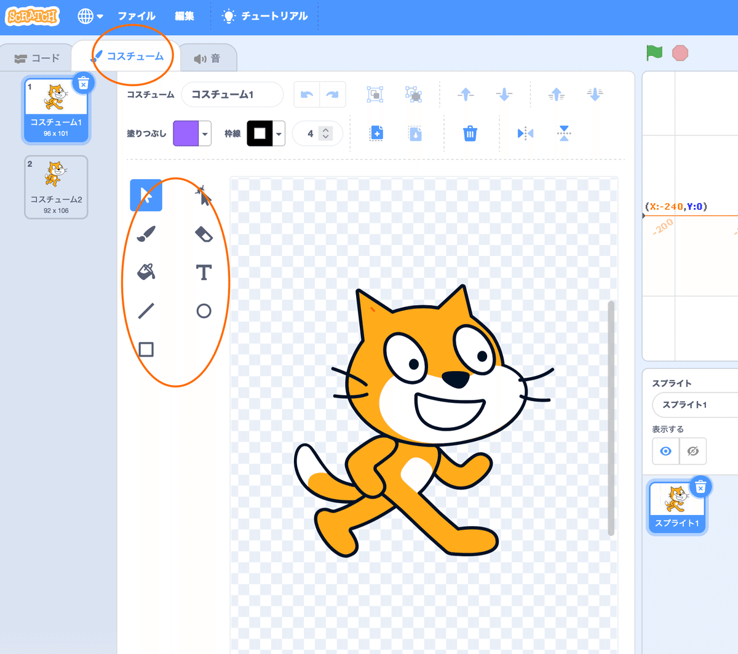This screenshot has height=654, width=738.
Task: Select the Text tool
Action: (x=204, y=272)
